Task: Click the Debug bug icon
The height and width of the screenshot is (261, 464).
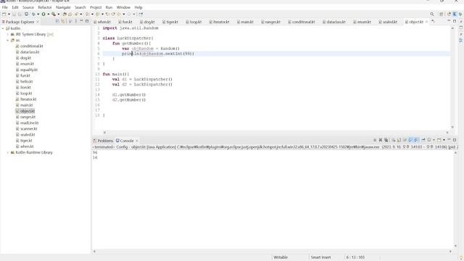Action: (x=33, y=14)
